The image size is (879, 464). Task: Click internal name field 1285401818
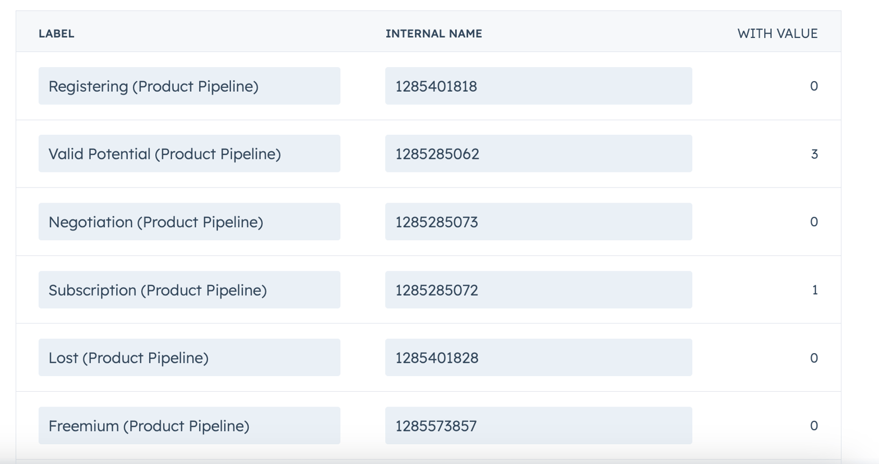pos(538,86)
